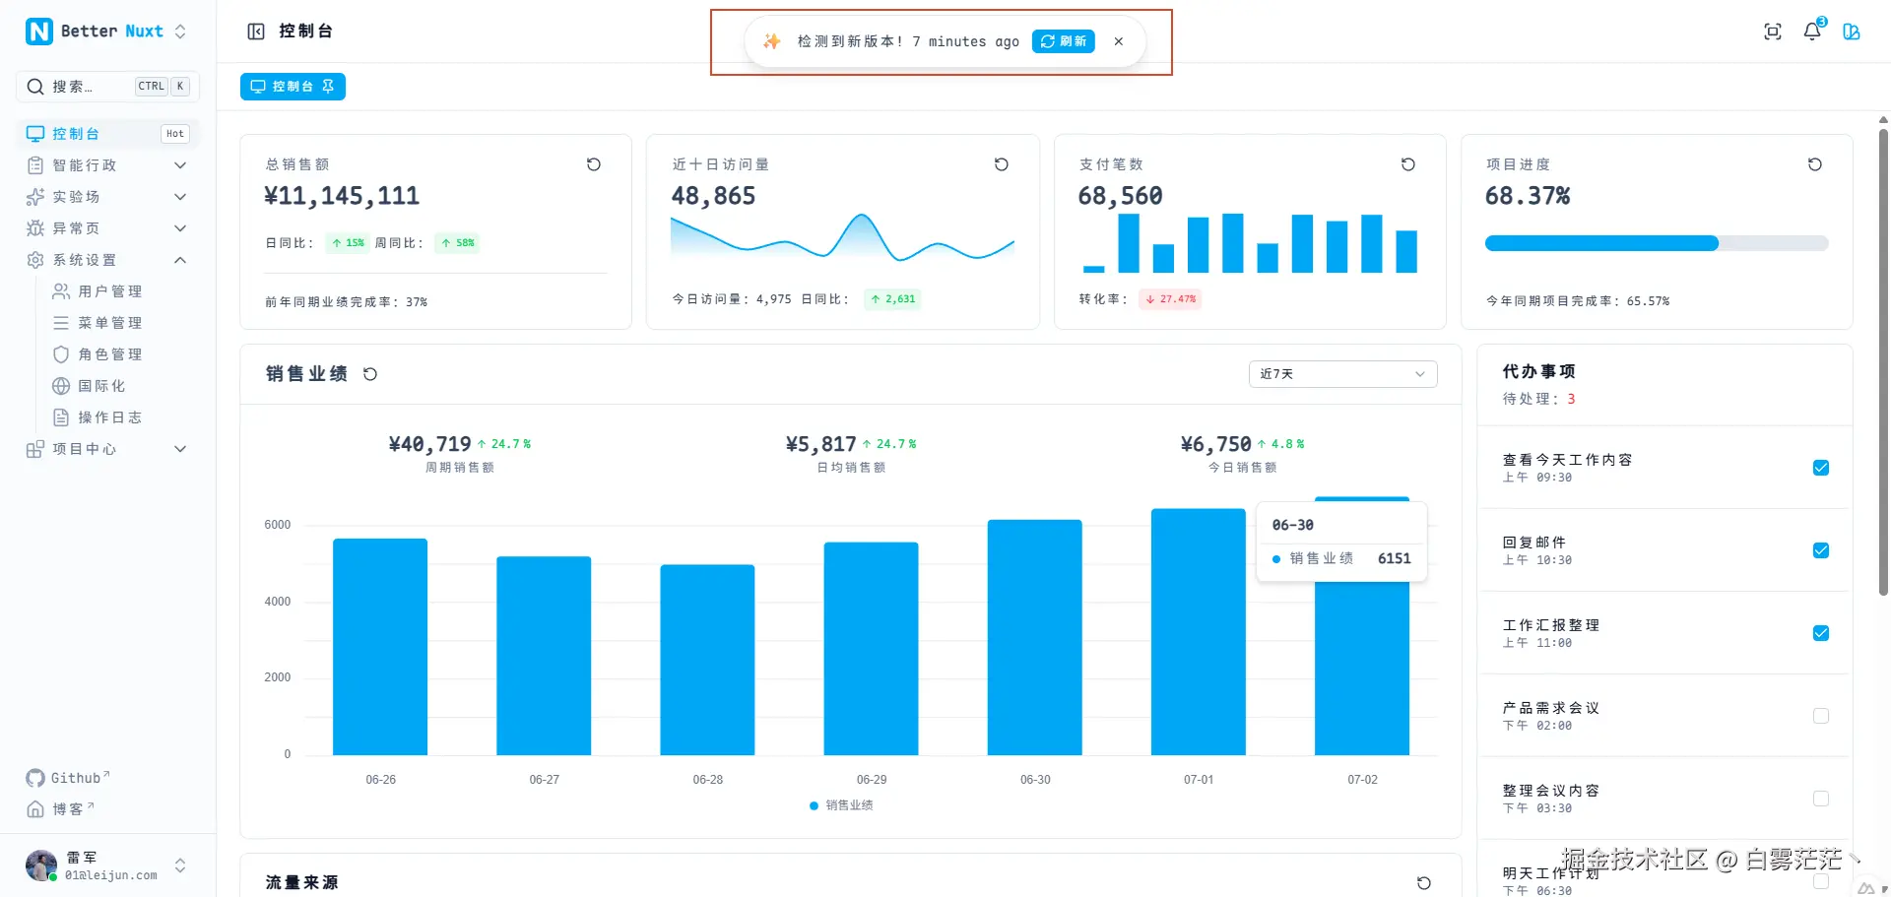Click the 日同比 15% badge
This screenshot has height=897, width=1891.
349,243
